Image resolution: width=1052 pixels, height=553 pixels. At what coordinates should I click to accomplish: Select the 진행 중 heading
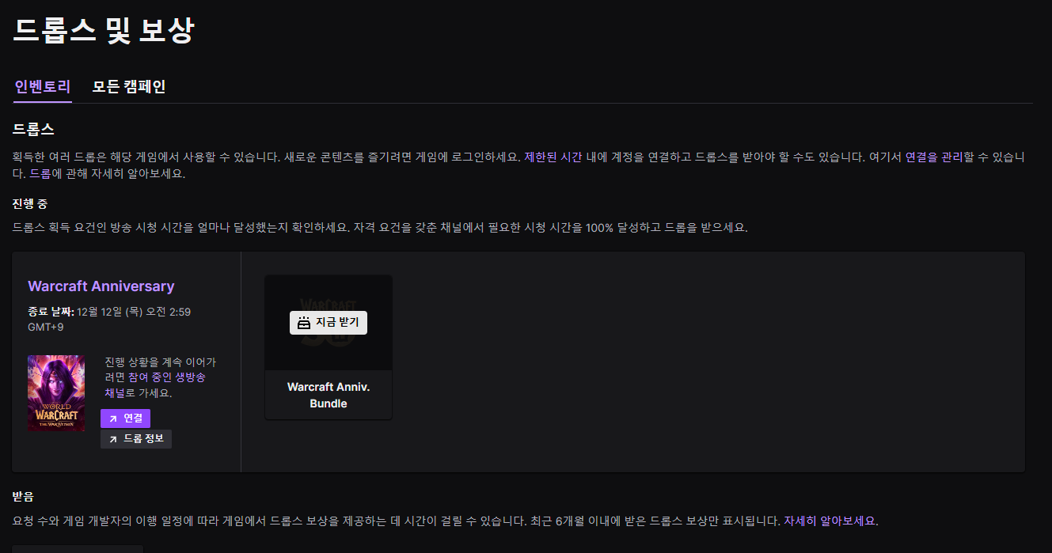[x=30, y=204]
